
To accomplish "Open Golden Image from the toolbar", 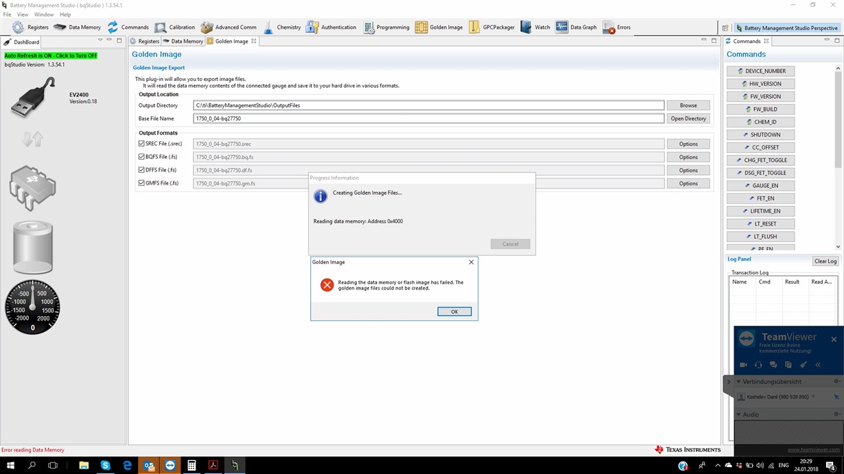I will [439, 27].
